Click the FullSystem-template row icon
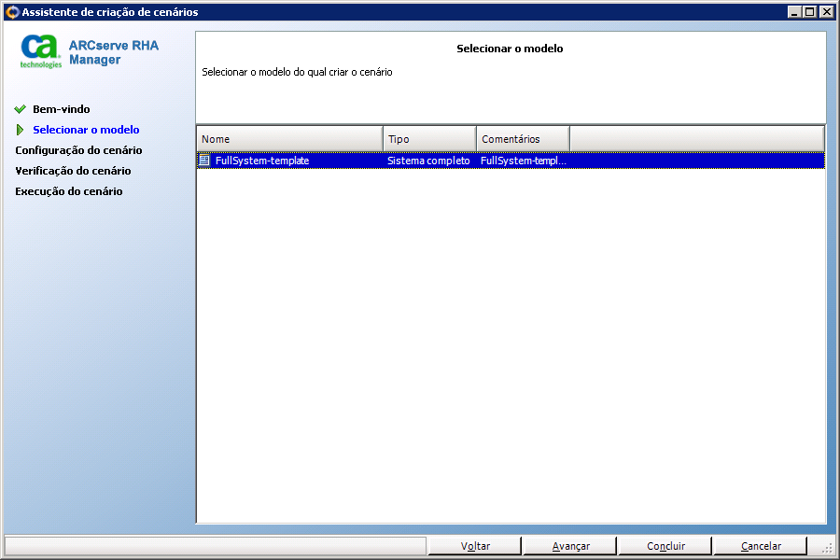Viewport: 840px width, 560px height. coord(204,160)
